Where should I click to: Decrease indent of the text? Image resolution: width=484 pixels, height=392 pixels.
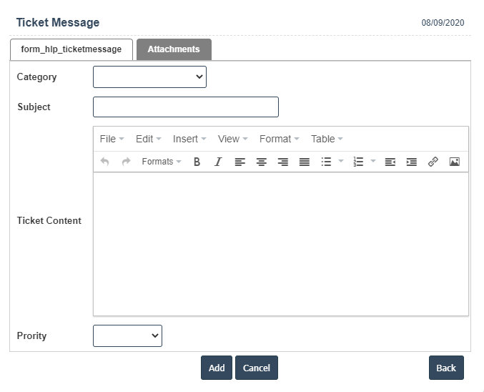coord(390,162)
